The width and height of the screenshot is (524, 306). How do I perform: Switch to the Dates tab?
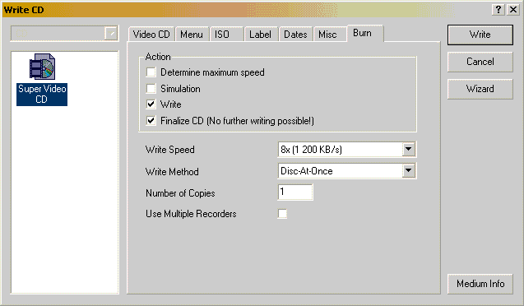296,35
